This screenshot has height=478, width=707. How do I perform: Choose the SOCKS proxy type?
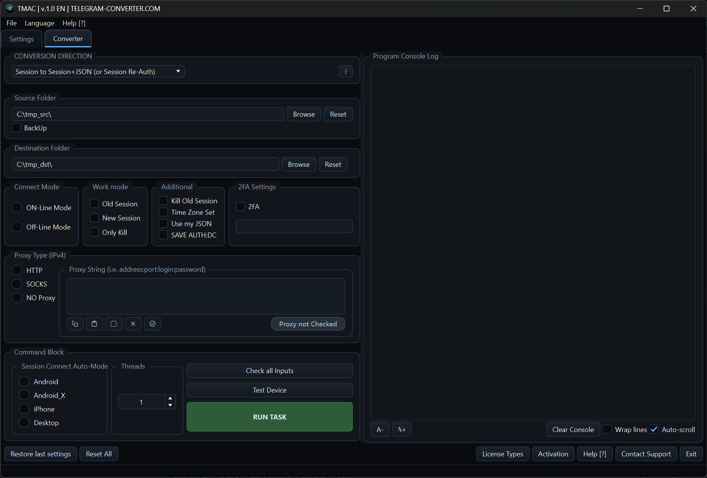(17, 284)
